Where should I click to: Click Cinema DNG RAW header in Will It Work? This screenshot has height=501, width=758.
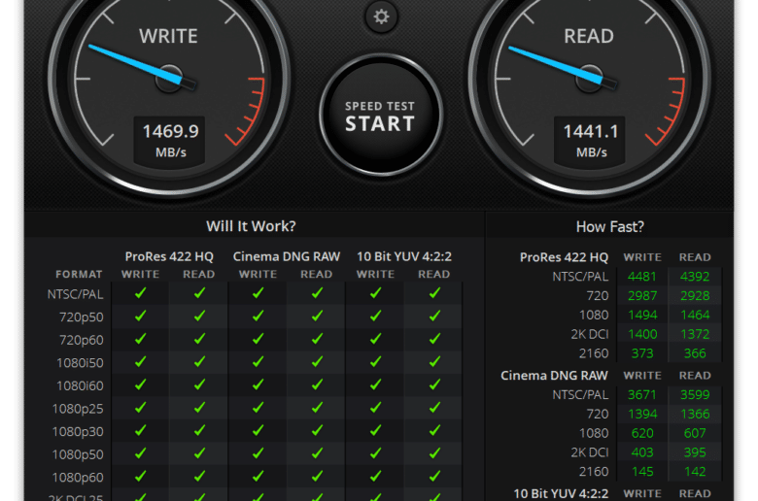(x=287, y=256)
